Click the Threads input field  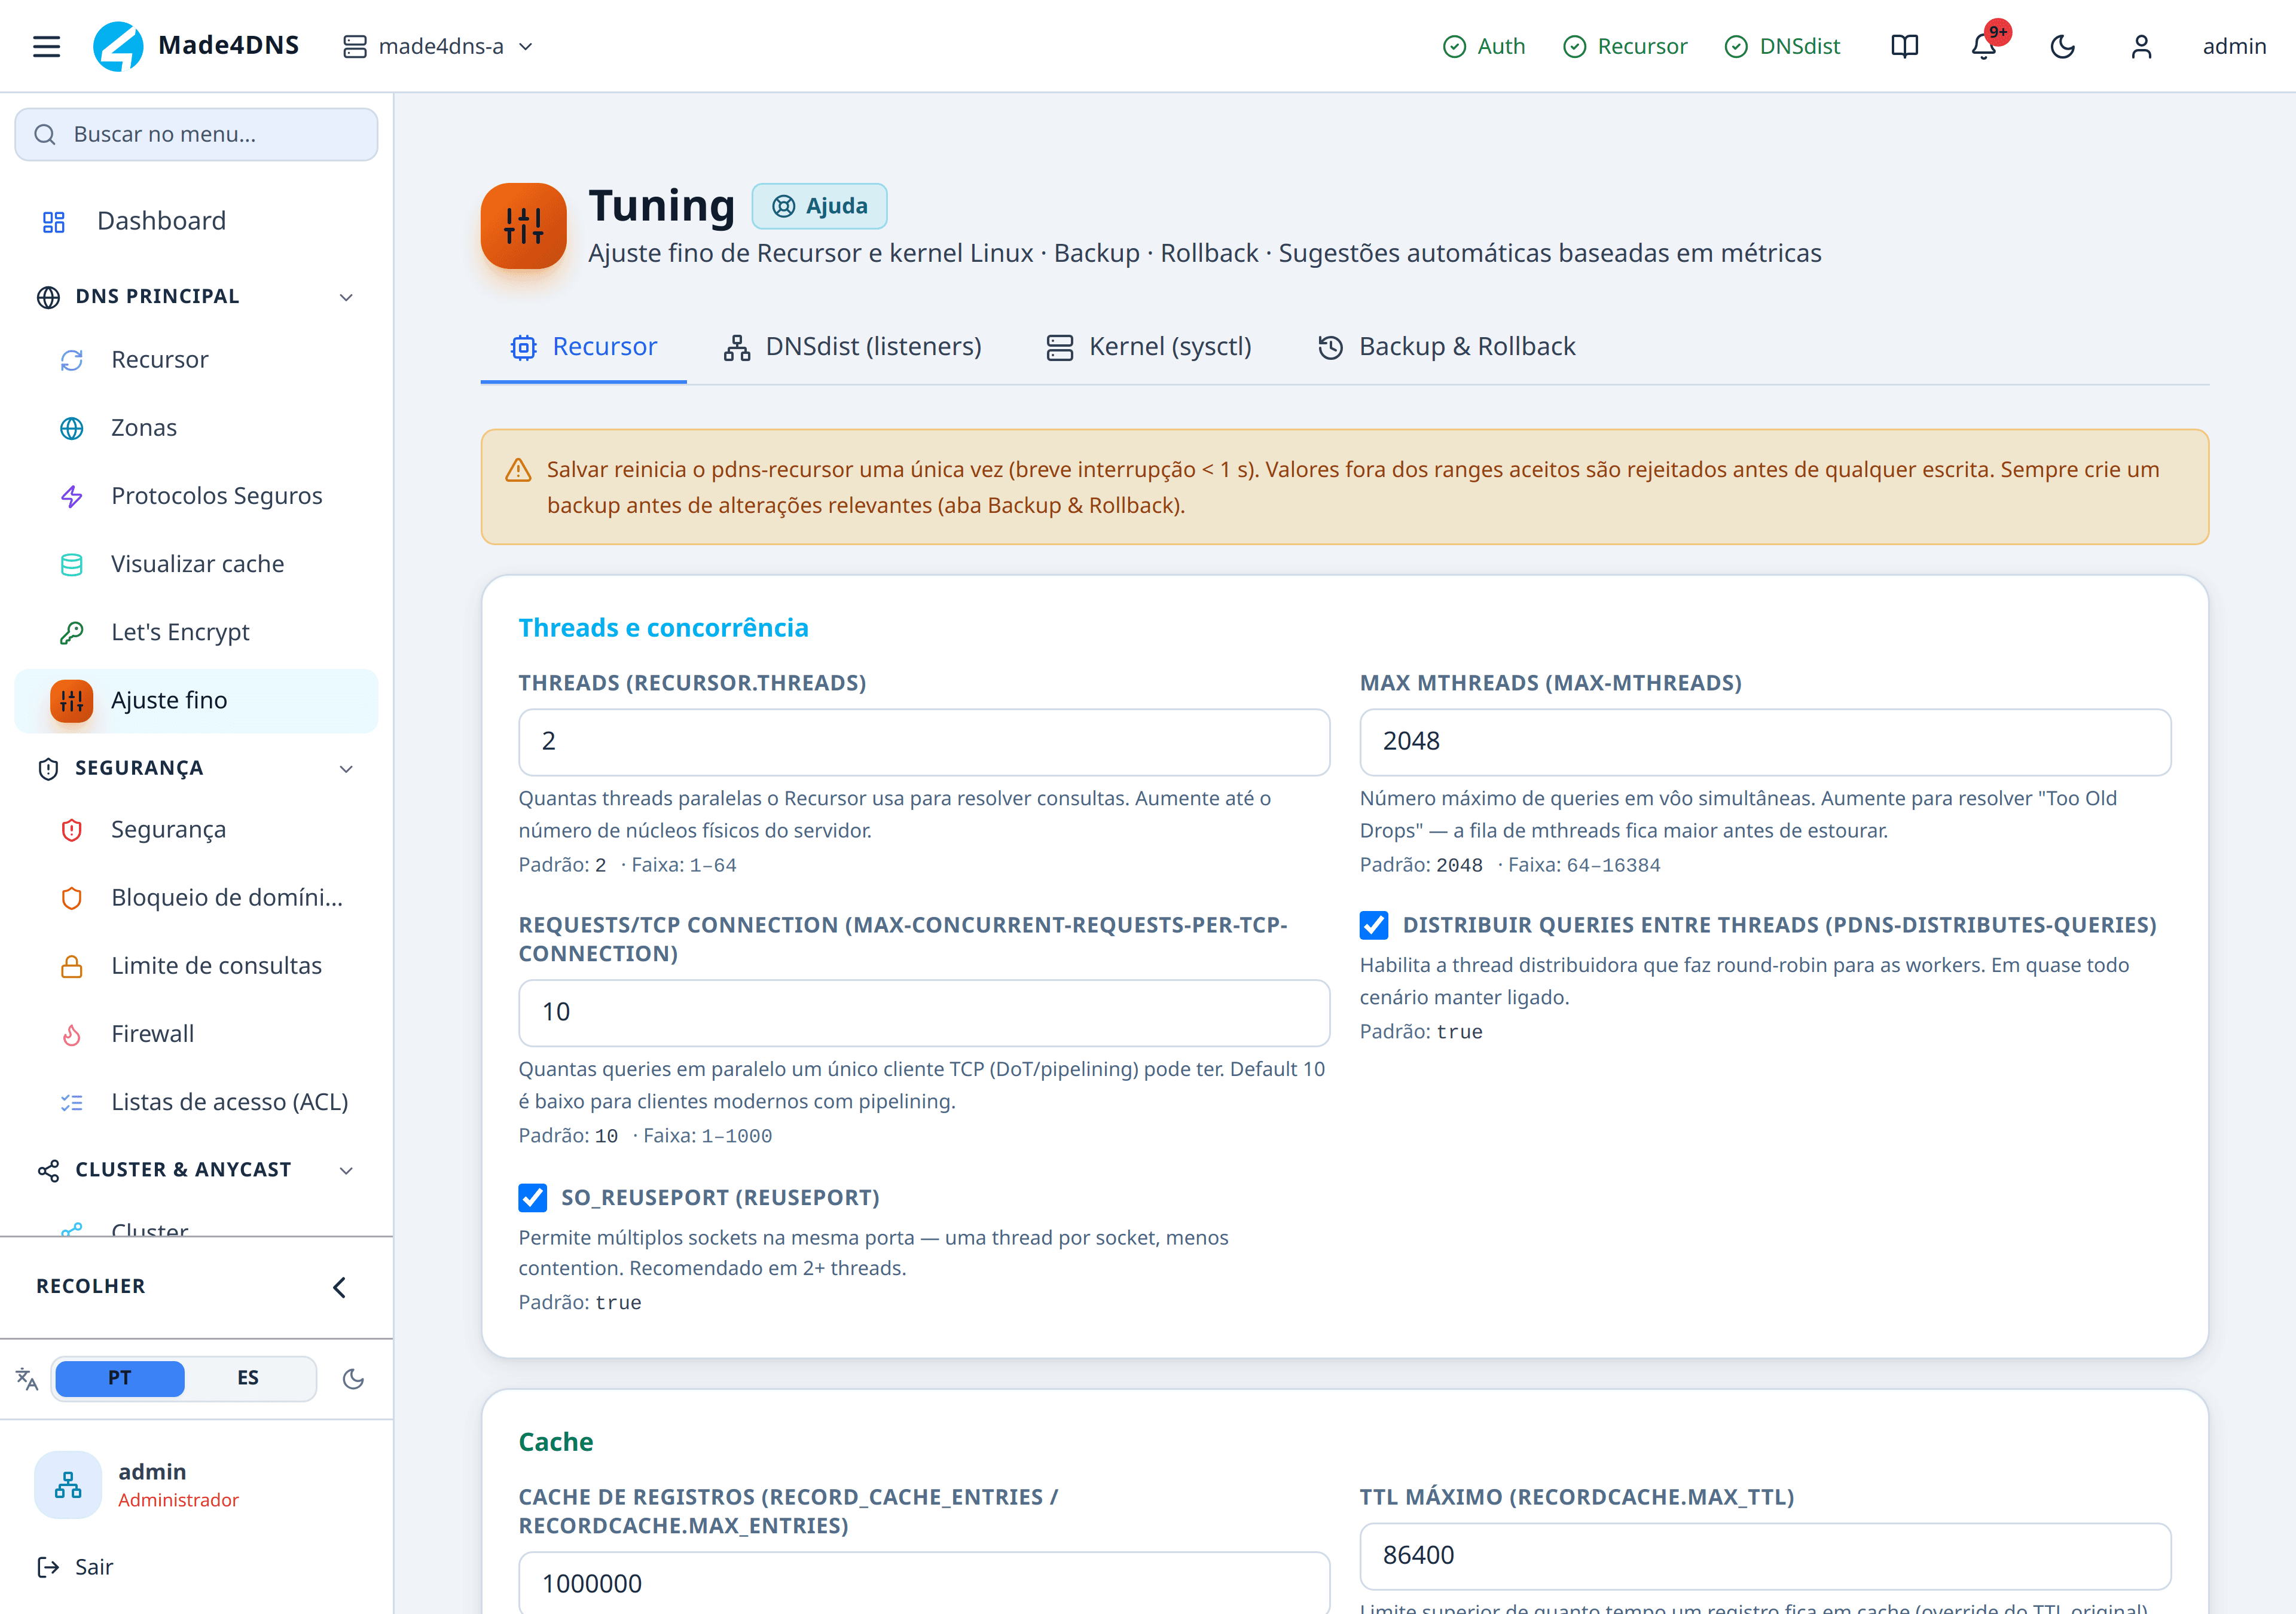click(x=924, y=742)
